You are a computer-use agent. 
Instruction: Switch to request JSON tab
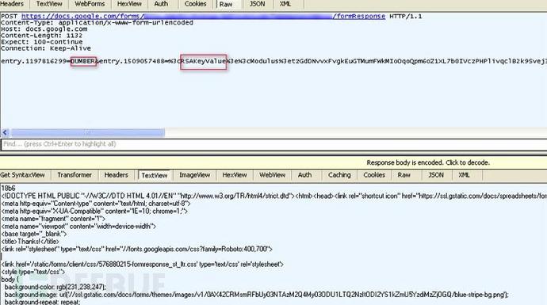tap(257, 4)
